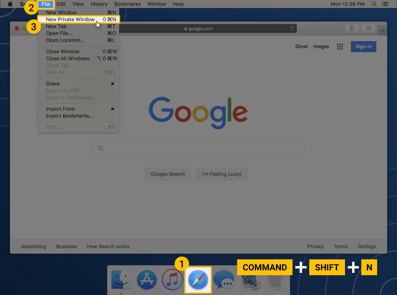This screenshot has width=397, height=295.
Task: Select Export Bookmarks… menu item
Action: point(79,116)
